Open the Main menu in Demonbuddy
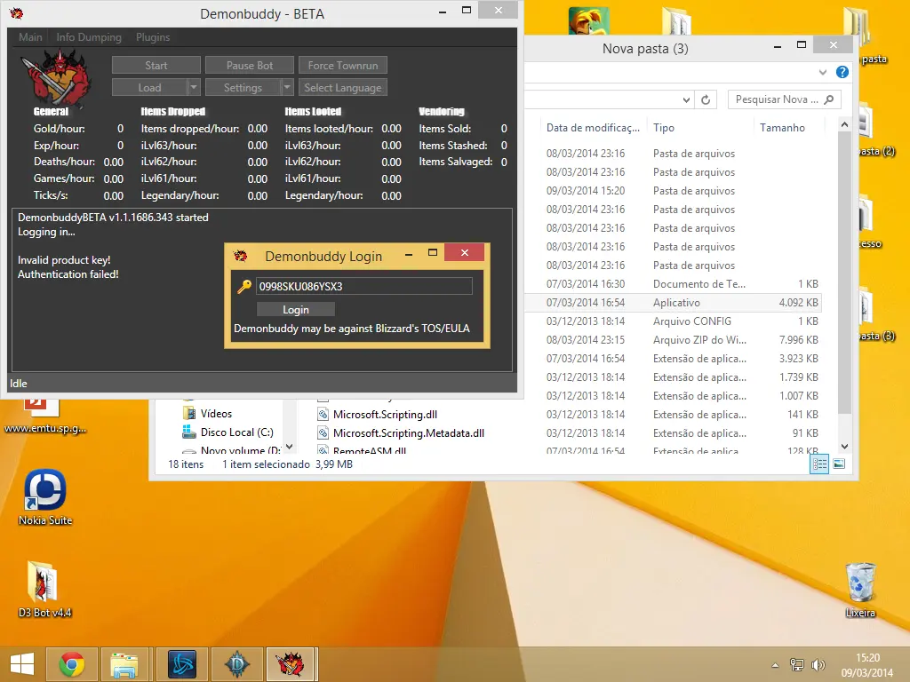 (x=30, y=37)
